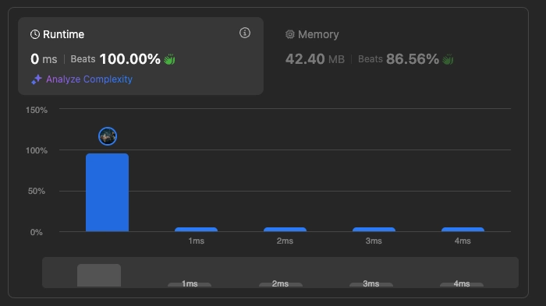Click the runtime info icon

pyautogui.click(x=245, y=33)
